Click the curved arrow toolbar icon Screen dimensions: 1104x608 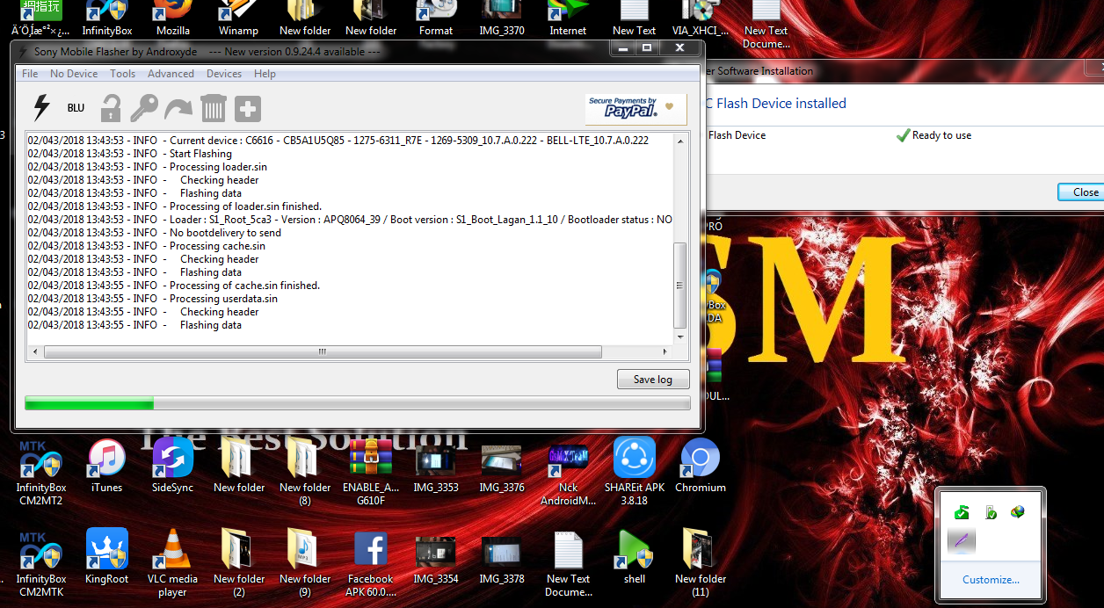pos(178,109)
